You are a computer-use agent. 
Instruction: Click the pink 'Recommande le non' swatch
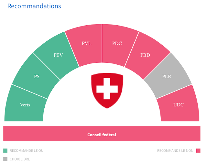(198, 150)
